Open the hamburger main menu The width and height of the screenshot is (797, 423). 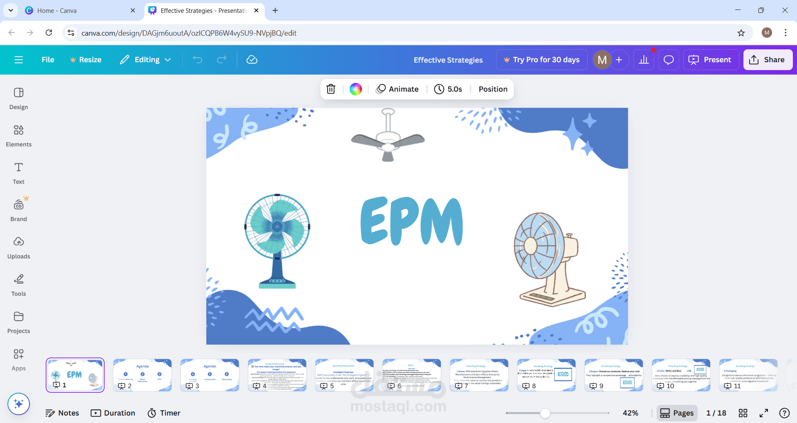click(19, 60)
